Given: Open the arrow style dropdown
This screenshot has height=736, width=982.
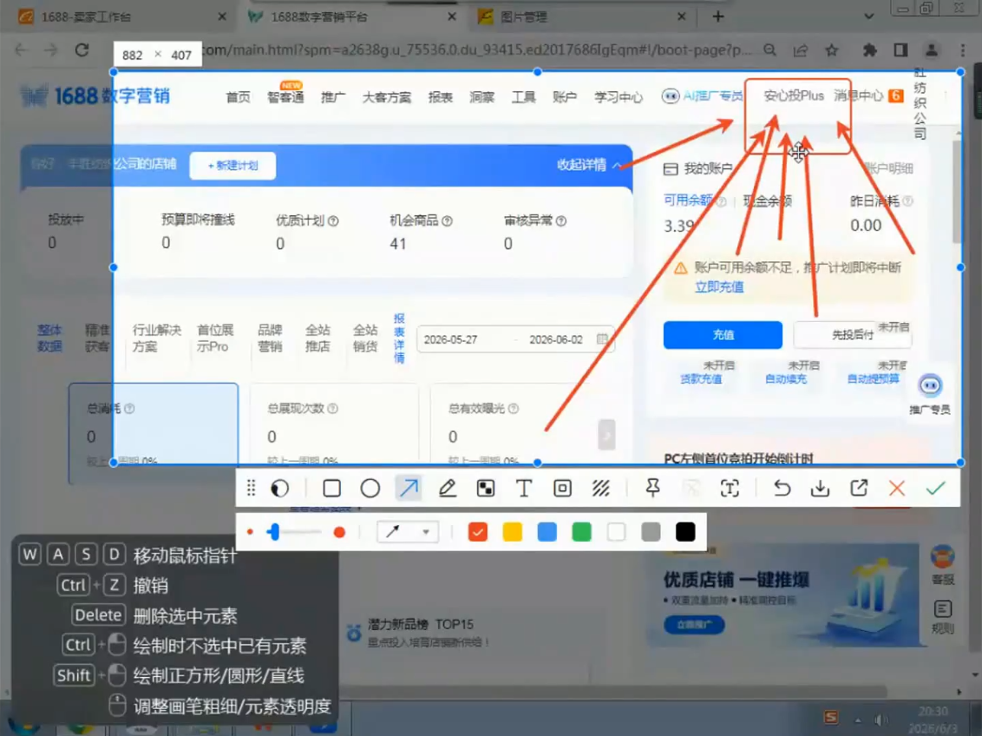Looking at the screenshot, I should tap(407, 532).
